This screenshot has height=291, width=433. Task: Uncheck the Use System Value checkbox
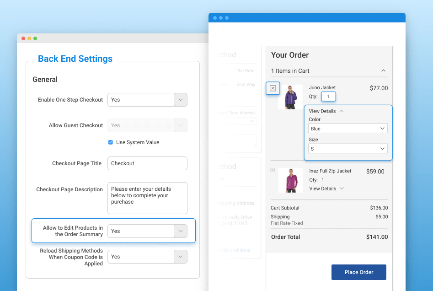[110, 142]
